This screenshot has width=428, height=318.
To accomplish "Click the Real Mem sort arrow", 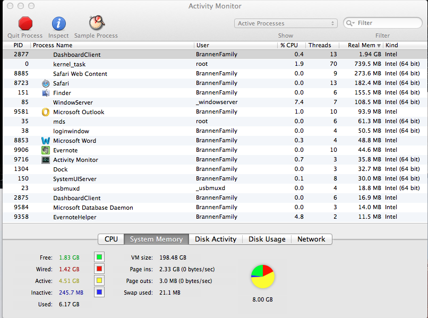I will pos(379,46).
